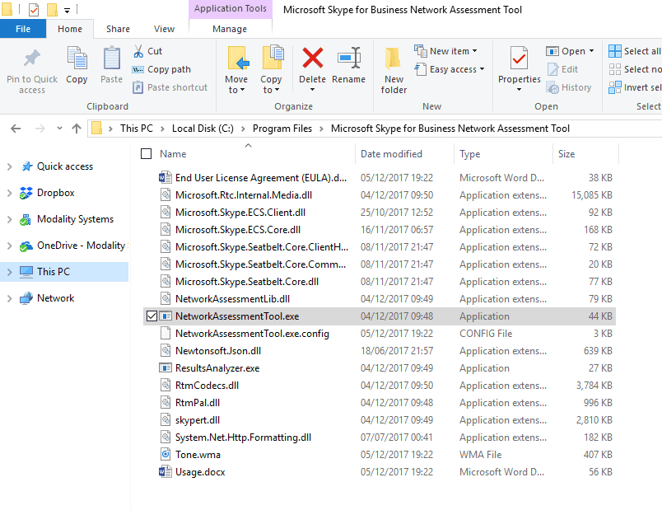Create a folder with New folder icon
This screenshot has width=662, height=510.
[x=394, y=60]
